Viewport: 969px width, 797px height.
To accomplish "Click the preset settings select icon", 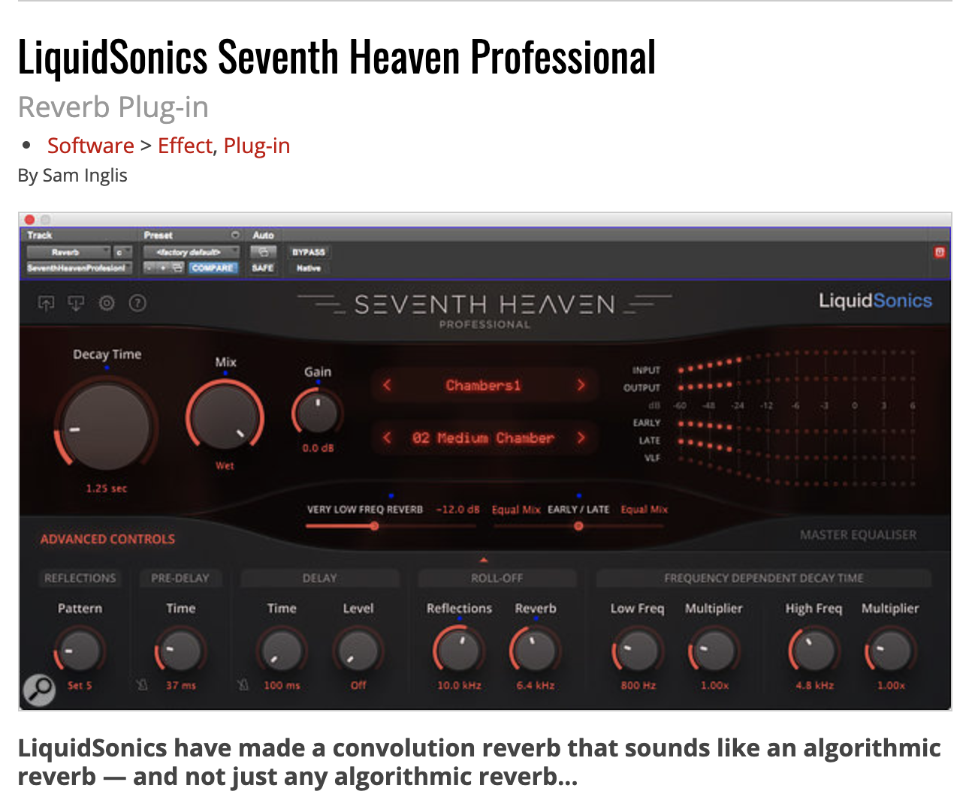I will [177, 268].
